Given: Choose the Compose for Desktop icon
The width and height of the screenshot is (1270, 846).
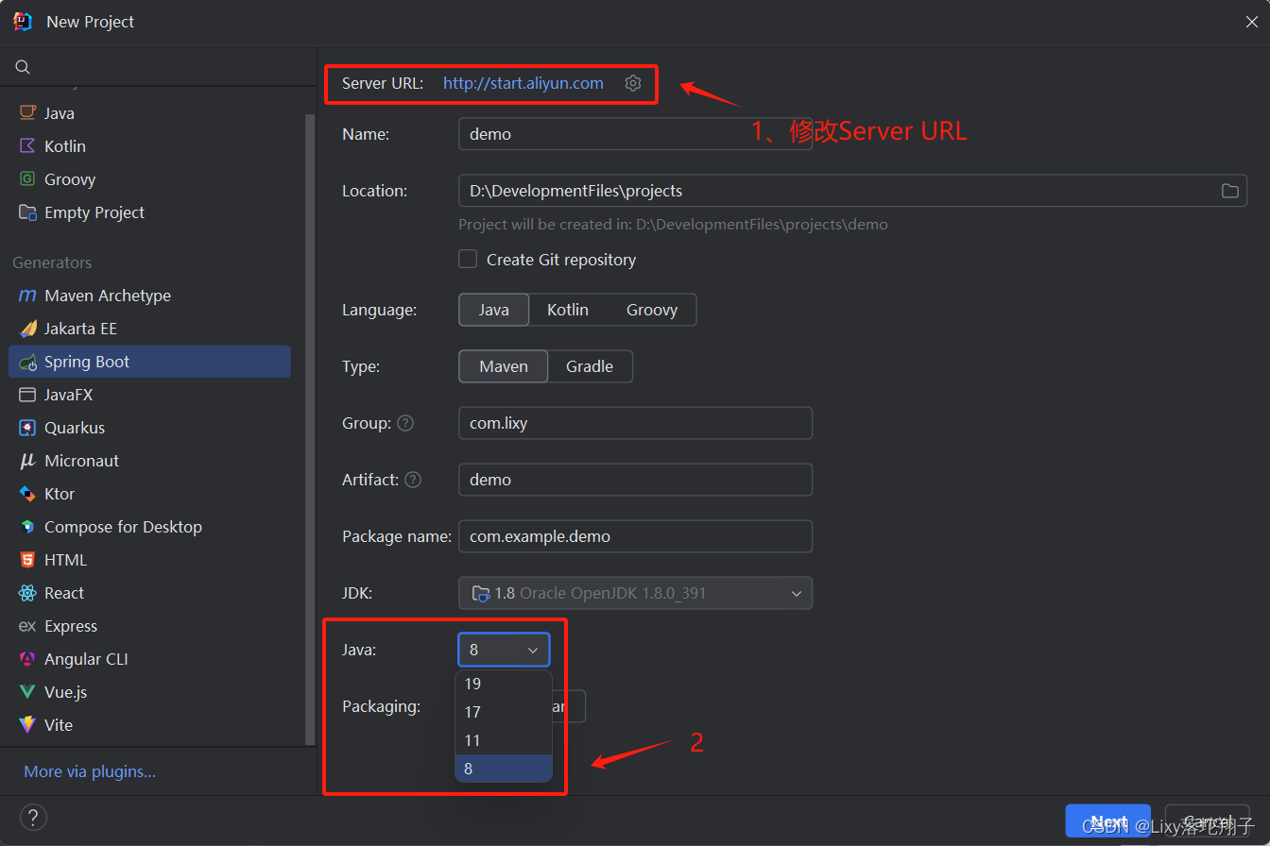Looking at the screenshot, I should click(27, 527).
